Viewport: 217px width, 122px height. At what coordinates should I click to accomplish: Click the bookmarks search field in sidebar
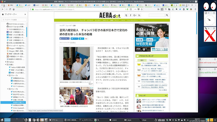click(14, 20)
